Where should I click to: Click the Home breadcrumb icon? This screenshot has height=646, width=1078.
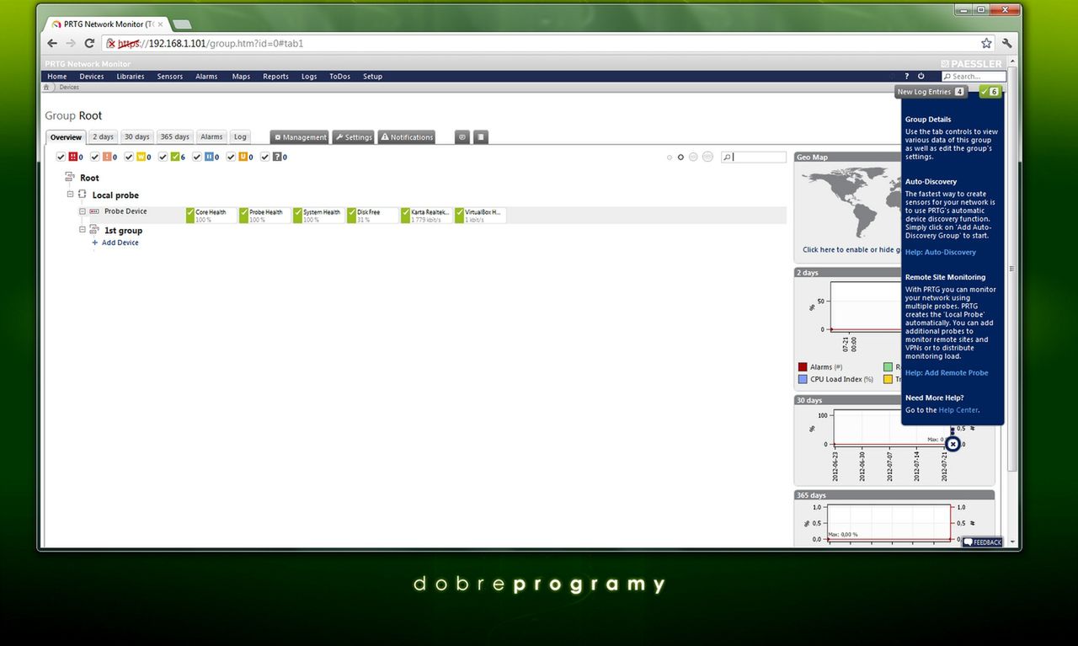click(46, 87)
